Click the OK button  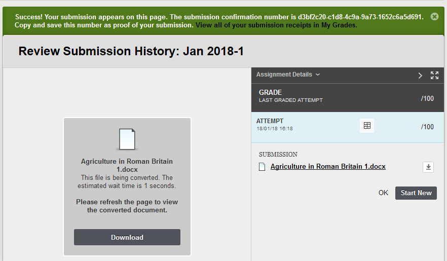click(x=383, y=193)
